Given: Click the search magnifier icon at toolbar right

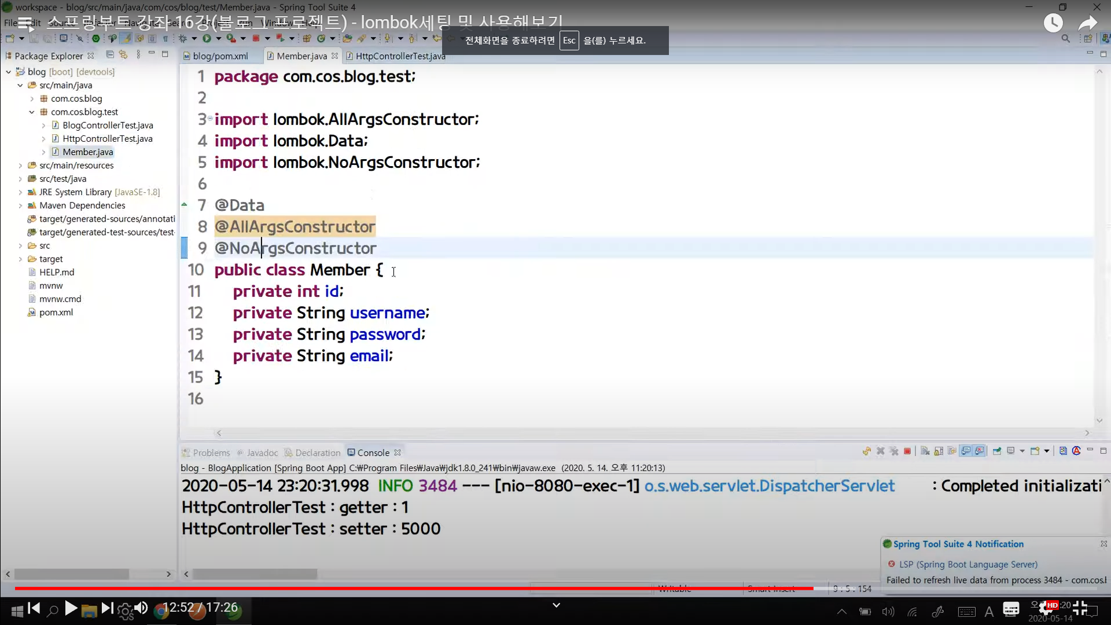Looking at the screenshot, I should (x=1065, y=39).
